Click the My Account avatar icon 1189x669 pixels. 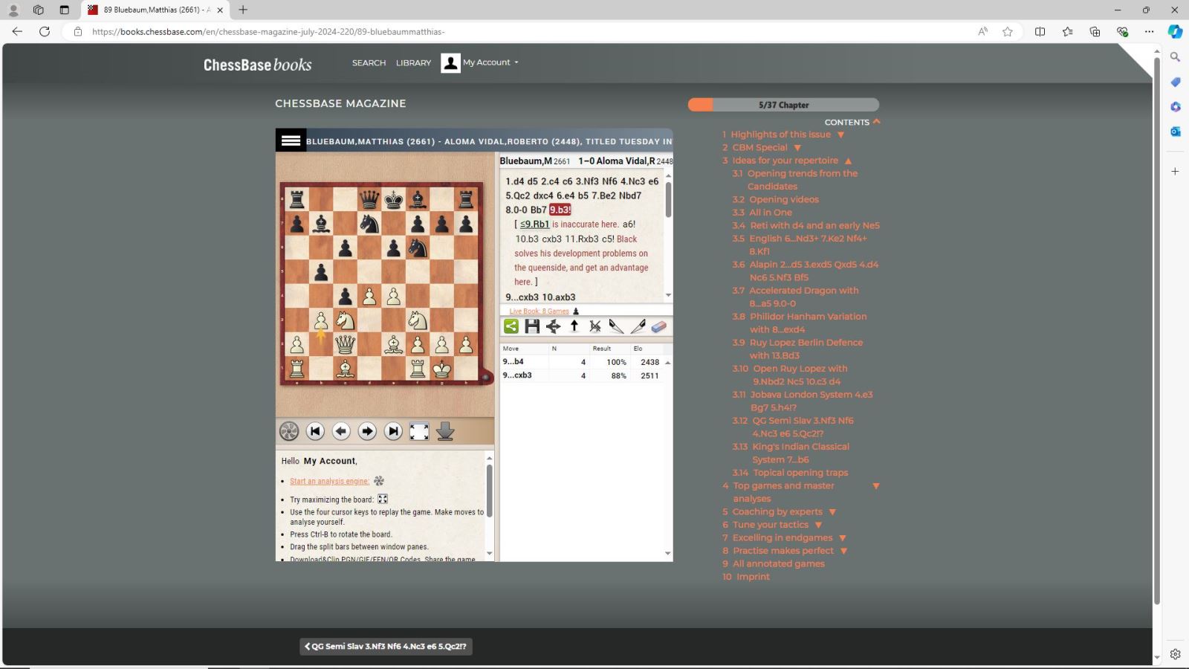pos(450,63)
